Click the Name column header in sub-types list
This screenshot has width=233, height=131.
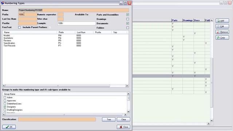30,32
